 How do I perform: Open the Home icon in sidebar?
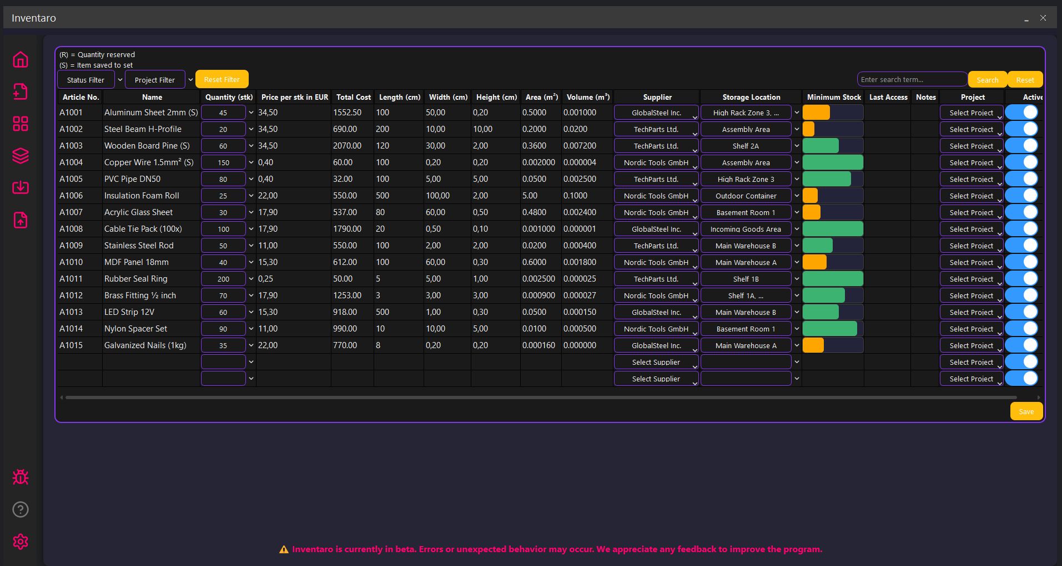pos(21,59)
